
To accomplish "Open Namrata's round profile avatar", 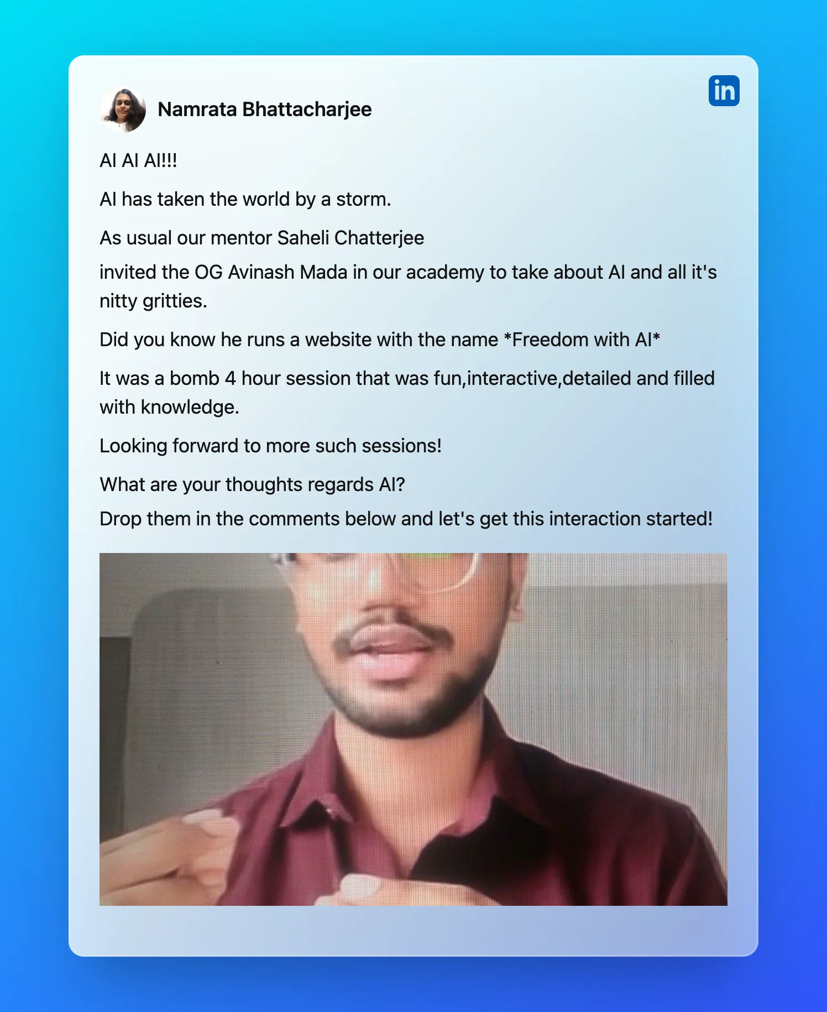I will tap(123, 109).
